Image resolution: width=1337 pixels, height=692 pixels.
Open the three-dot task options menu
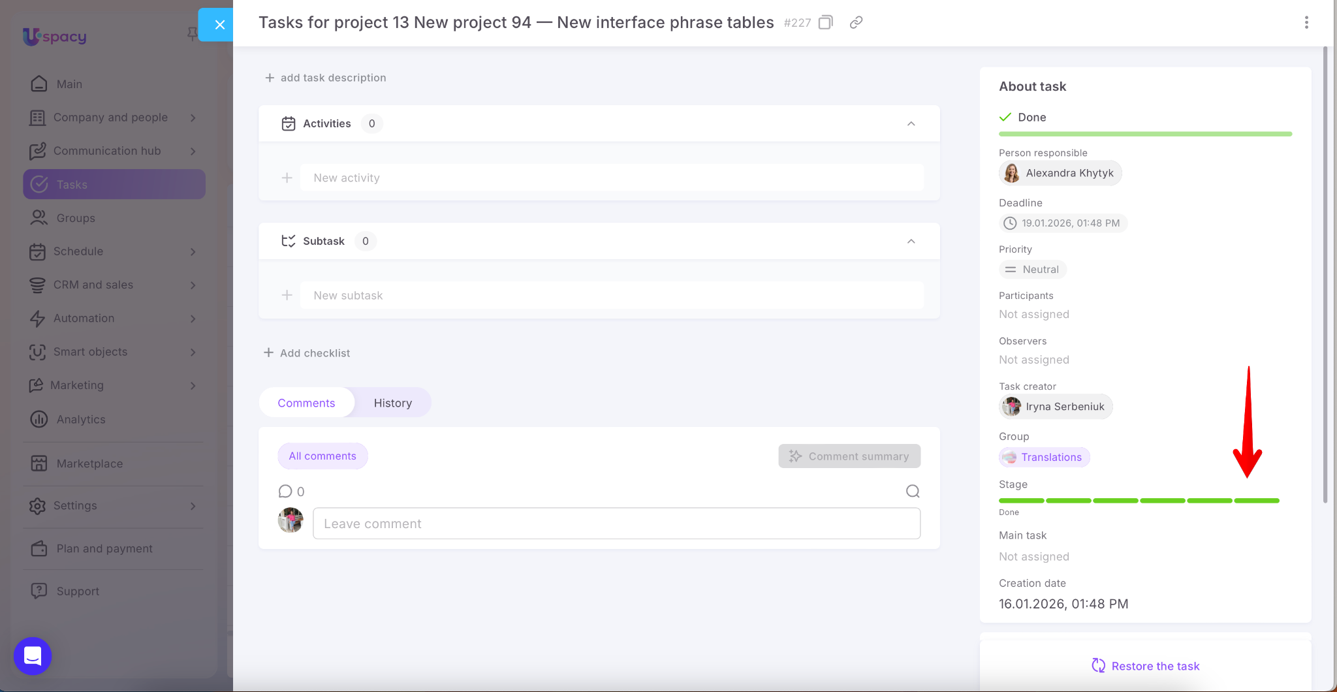(x=1306, y=23)
